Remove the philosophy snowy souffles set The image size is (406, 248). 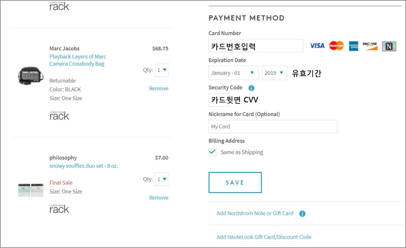click(x=159, y=198)
